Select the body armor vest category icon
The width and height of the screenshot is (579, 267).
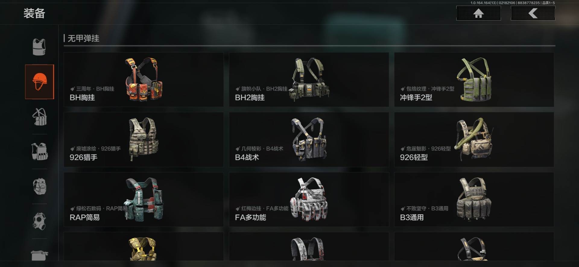(39, 47)
